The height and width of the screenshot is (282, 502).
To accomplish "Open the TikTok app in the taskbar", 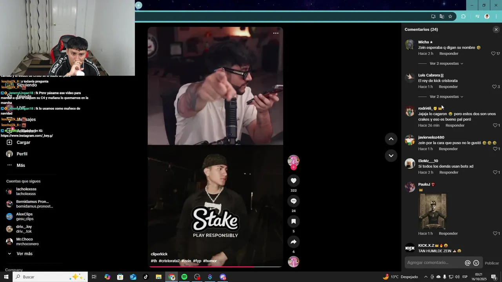I will [146, 277].
